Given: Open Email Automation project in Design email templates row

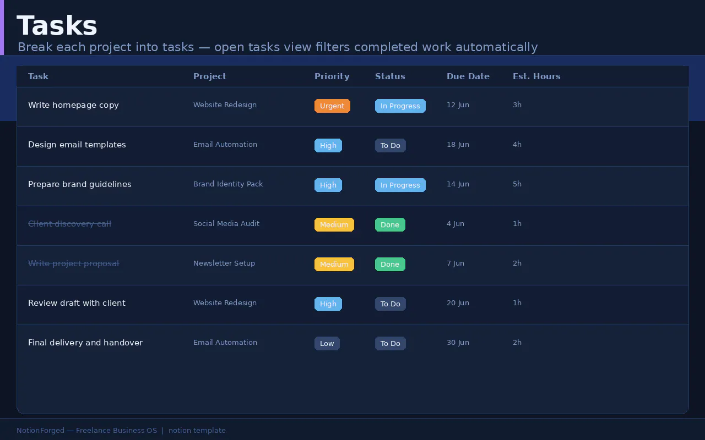Looking at the screenshot, I should pos(225,145).
